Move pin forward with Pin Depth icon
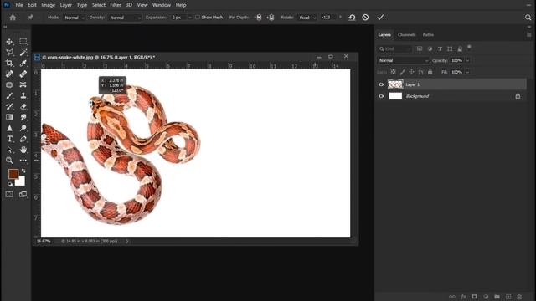Screen dimensions: 536x301 click(259, 18)
